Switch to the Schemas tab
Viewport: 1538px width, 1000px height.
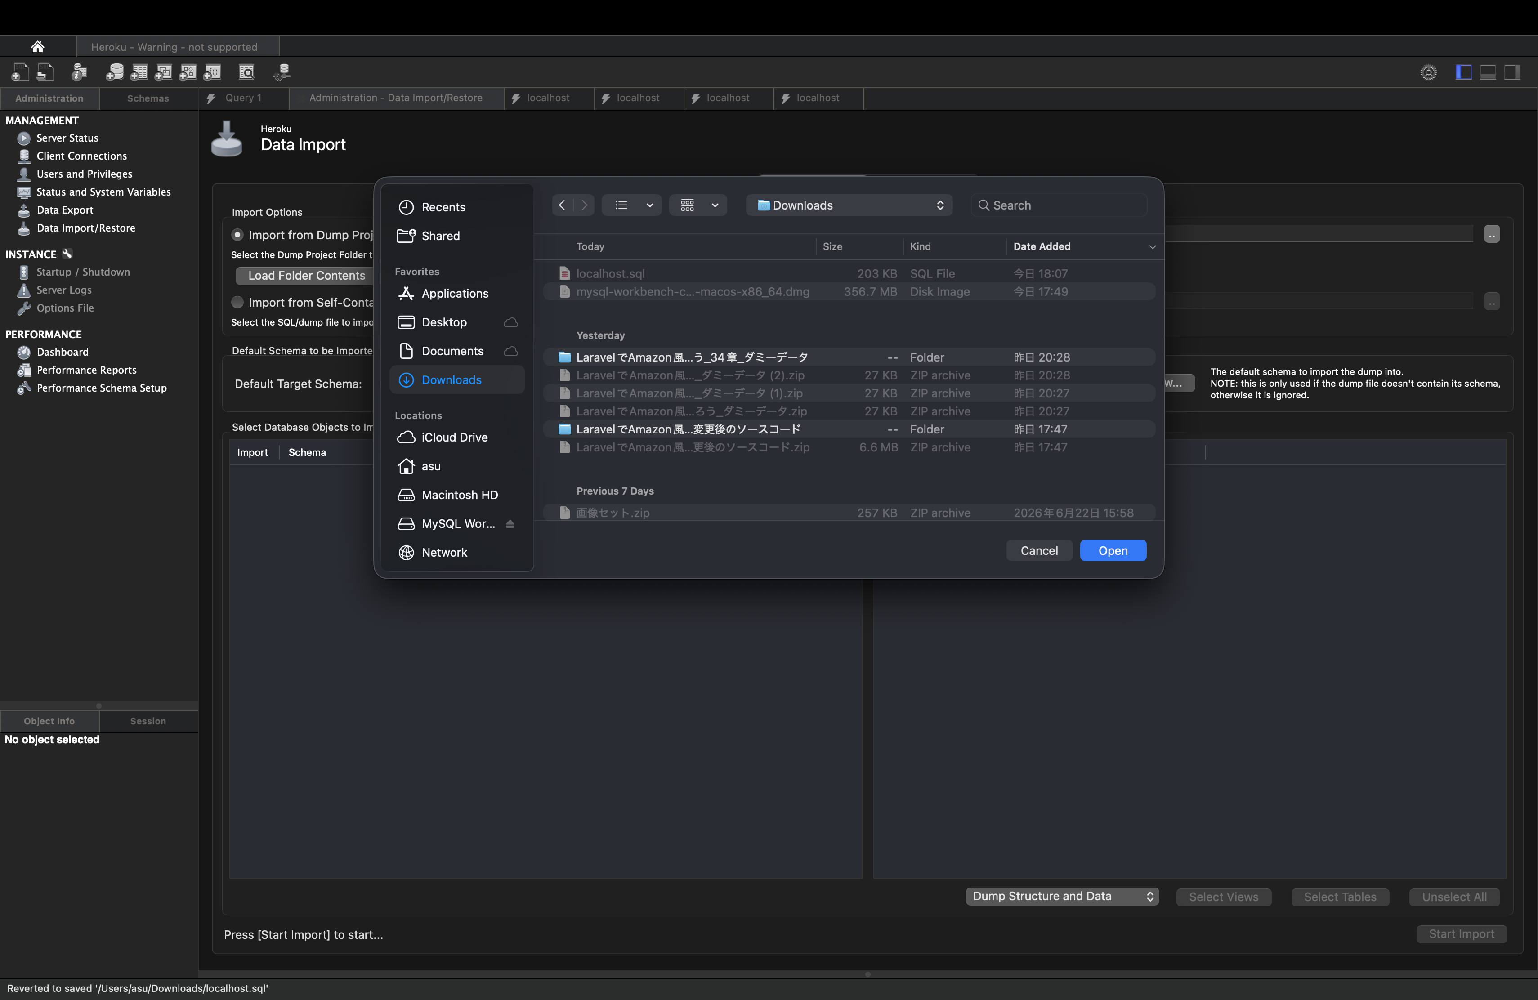click(x=148, y=98)
